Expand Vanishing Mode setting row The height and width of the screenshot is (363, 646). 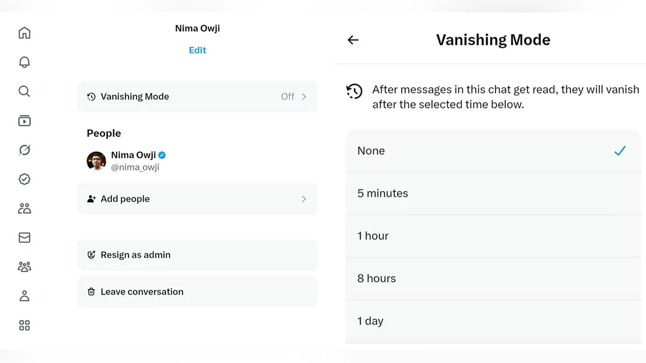pyautogui.click(x=197, y=97)
